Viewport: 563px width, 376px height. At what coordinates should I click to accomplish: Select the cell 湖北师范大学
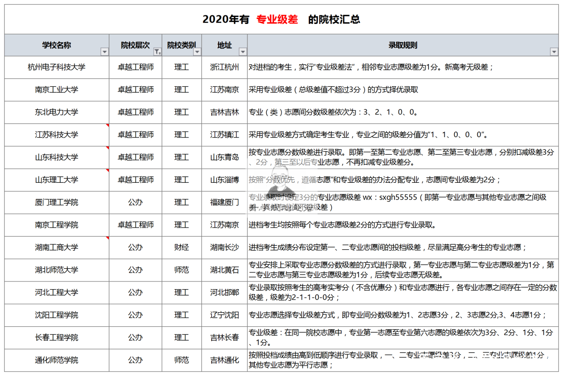(57, 270)
